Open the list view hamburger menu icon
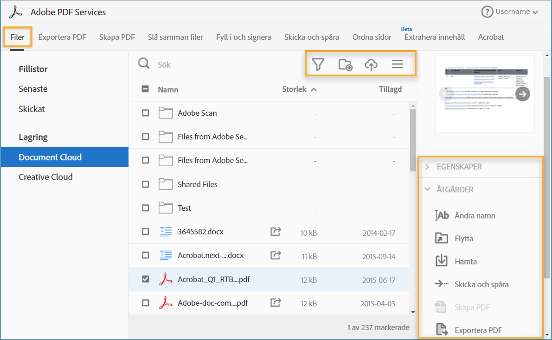This screenshot has width=552, height=340. (398, 64)
